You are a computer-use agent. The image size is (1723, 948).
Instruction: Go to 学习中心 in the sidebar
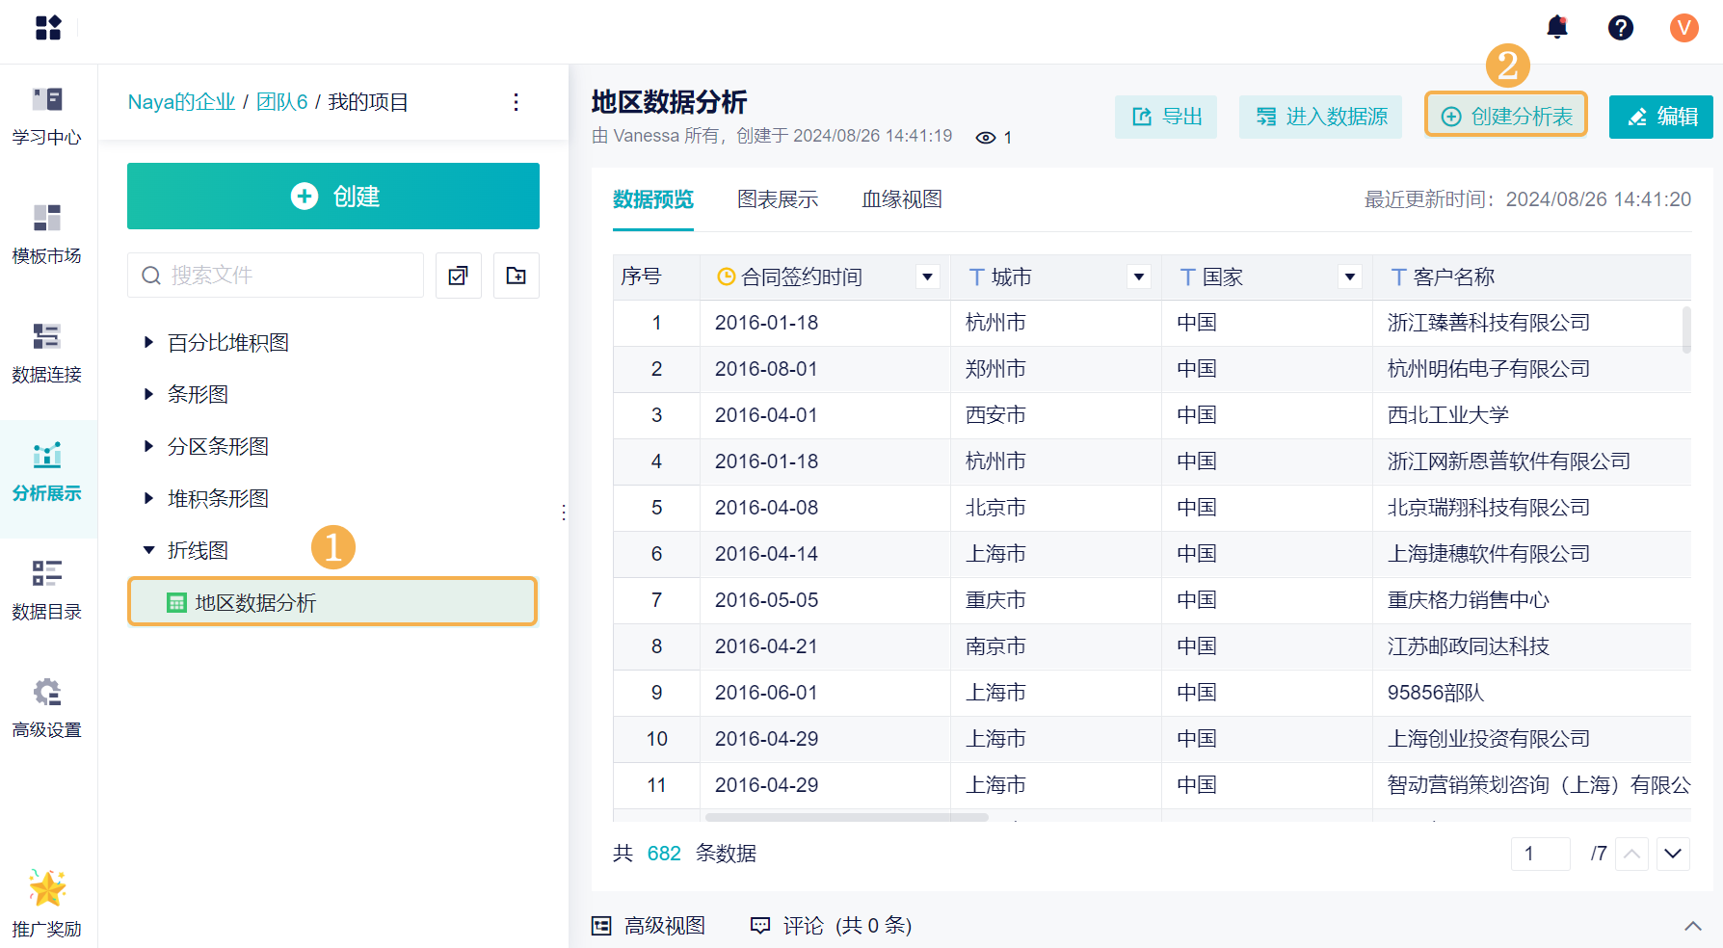point(47,117)
